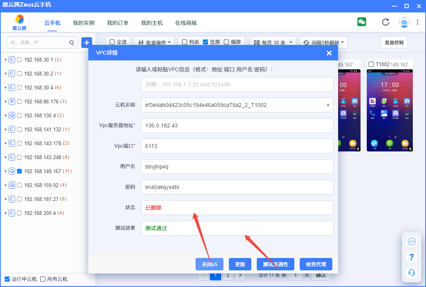Open the user avatar profile icon
The height and width of the screenshot is (287, 426).
coord(404,22)
